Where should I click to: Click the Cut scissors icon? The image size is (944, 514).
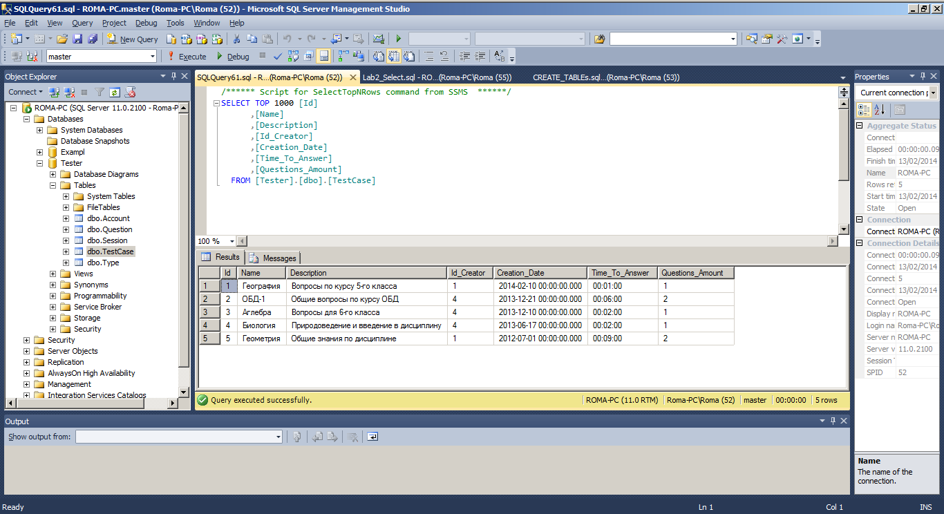click(236, 39)
